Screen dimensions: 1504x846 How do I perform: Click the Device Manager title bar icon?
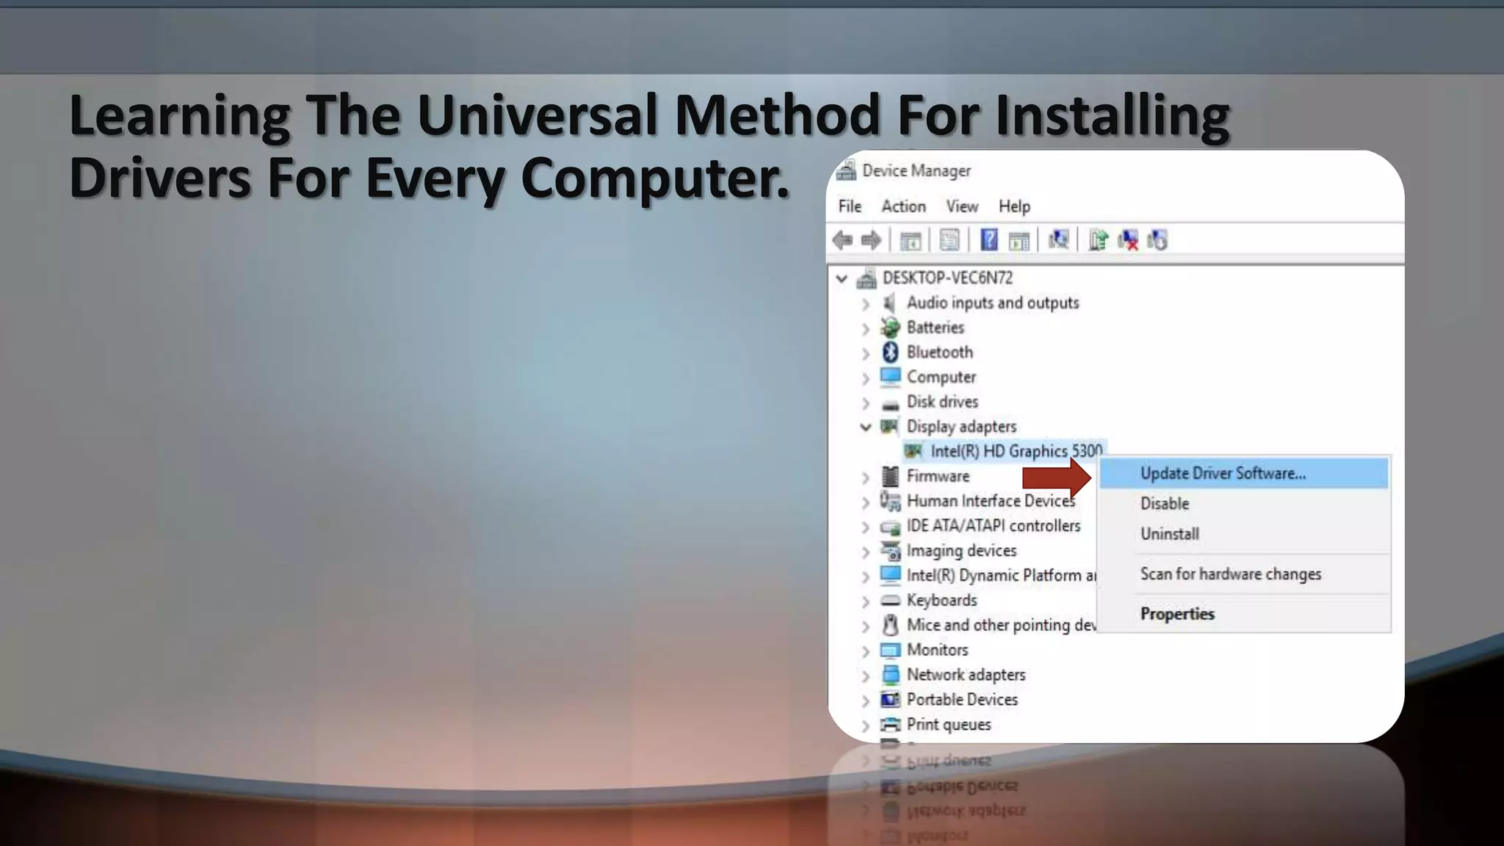click(846, 170)
